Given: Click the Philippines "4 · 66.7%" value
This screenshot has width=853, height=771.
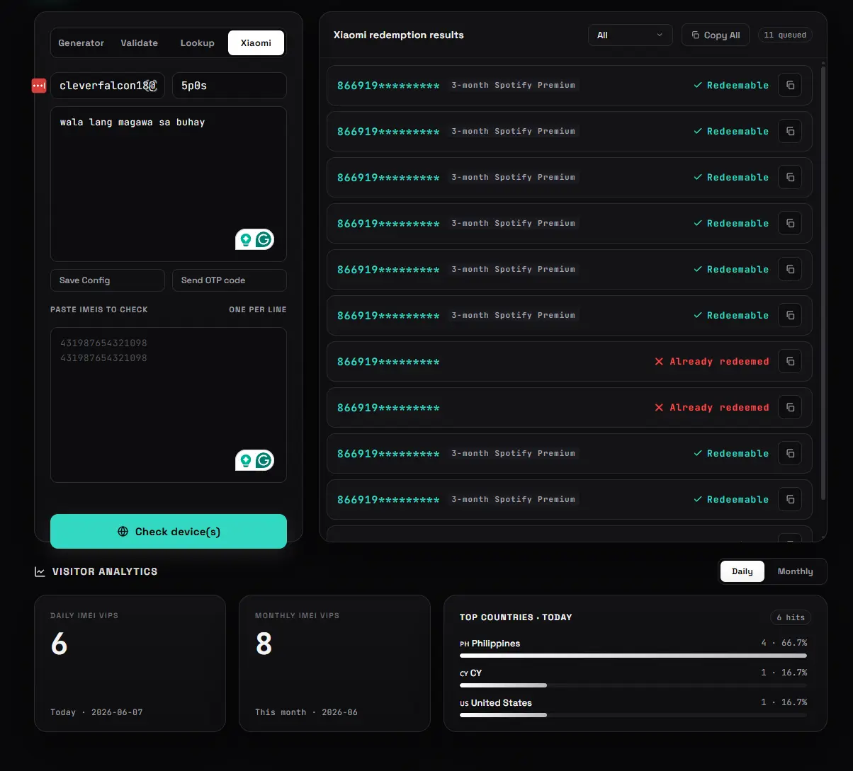Looking at the screenshot, I should (784, 643).
